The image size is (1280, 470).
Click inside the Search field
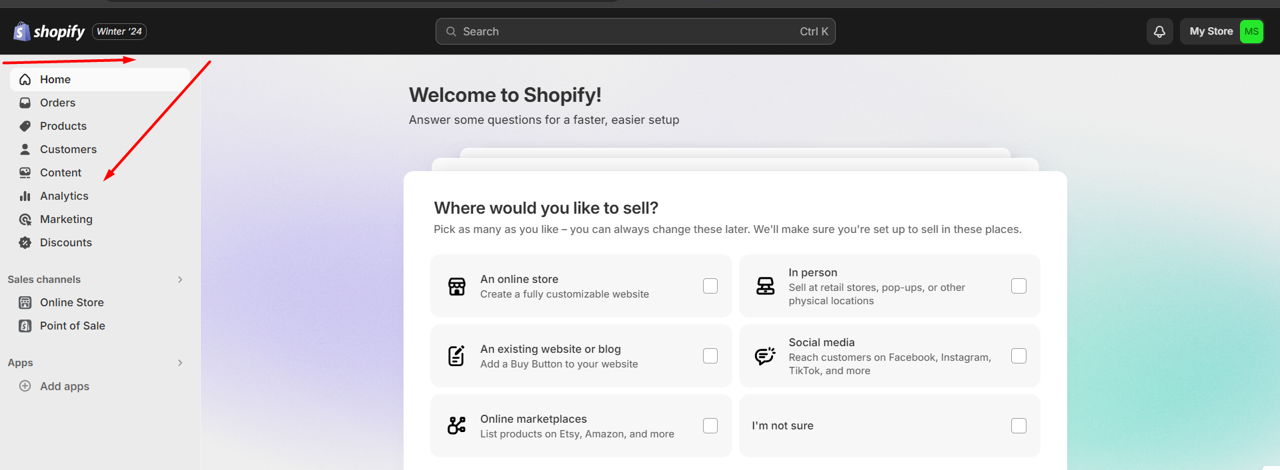click(x=634, y=31)
